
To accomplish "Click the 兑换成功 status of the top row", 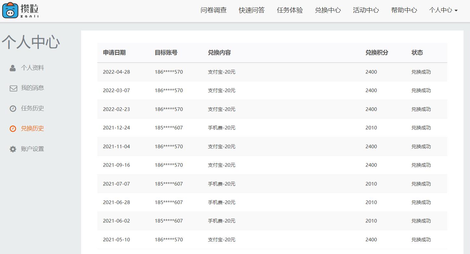I will 421,72.
